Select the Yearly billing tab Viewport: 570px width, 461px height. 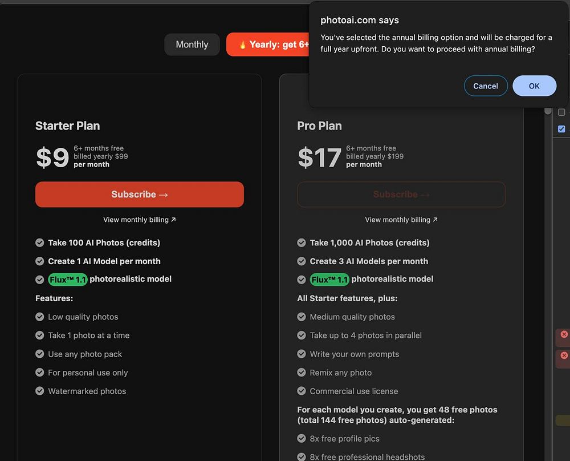pyautogui.click(x=269, y=45)
